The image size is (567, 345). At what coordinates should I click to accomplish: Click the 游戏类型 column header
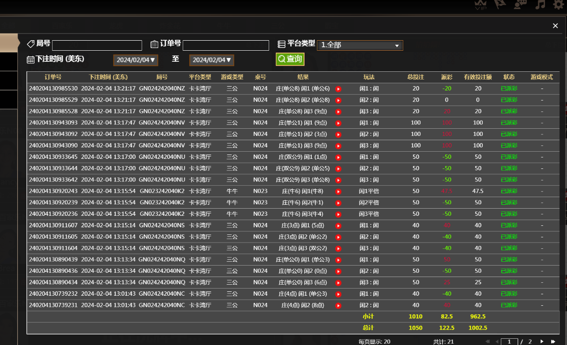[232, 77]
